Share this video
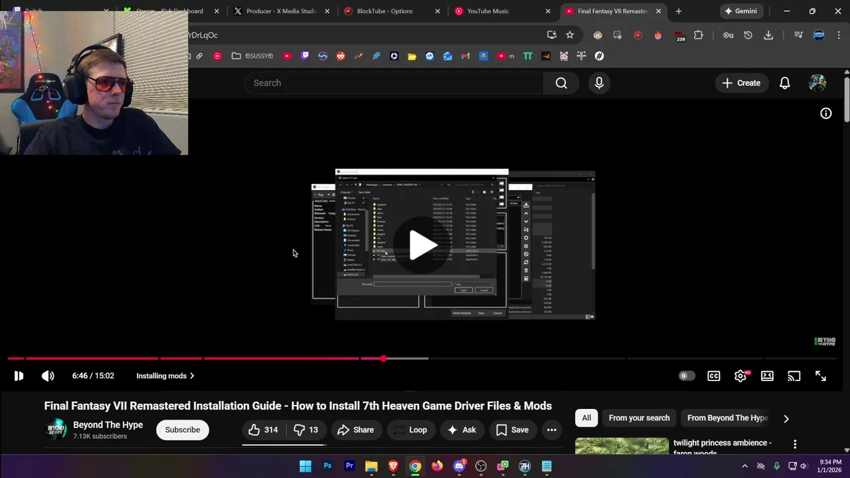 355,430
